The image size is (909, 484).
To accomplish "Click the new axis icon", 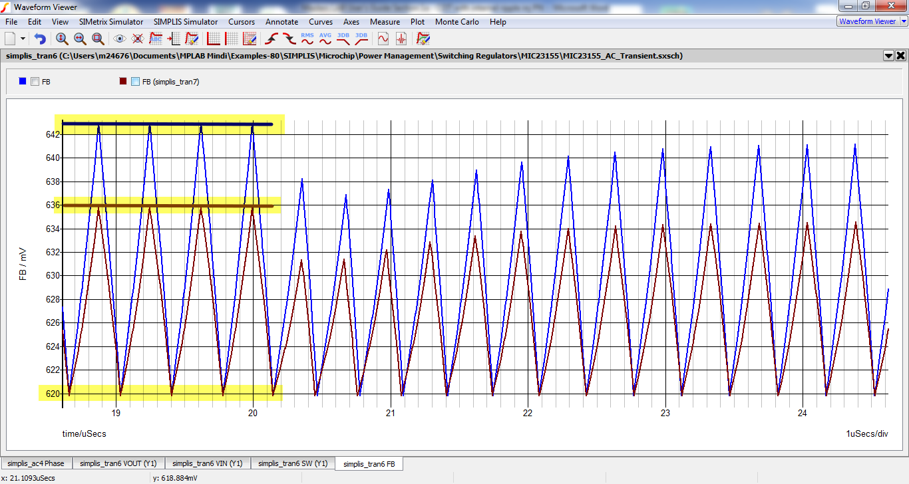I will pos(214,39).
